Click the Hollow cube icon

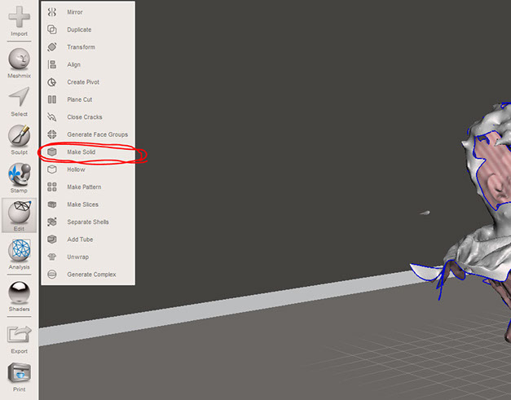click(x=52, y=169)
